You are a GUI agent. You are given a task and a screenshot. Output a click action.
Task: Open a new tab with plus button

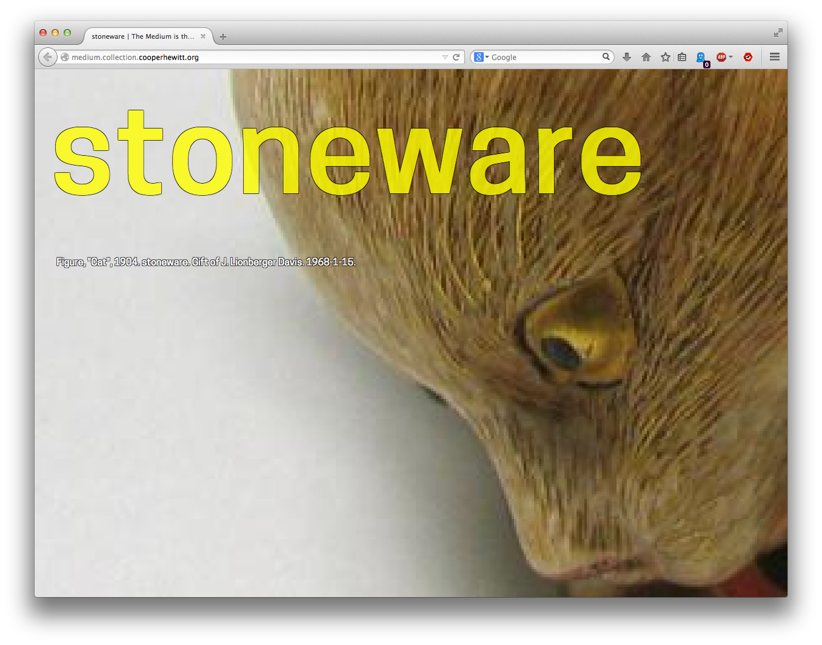(x=223, y=37)
